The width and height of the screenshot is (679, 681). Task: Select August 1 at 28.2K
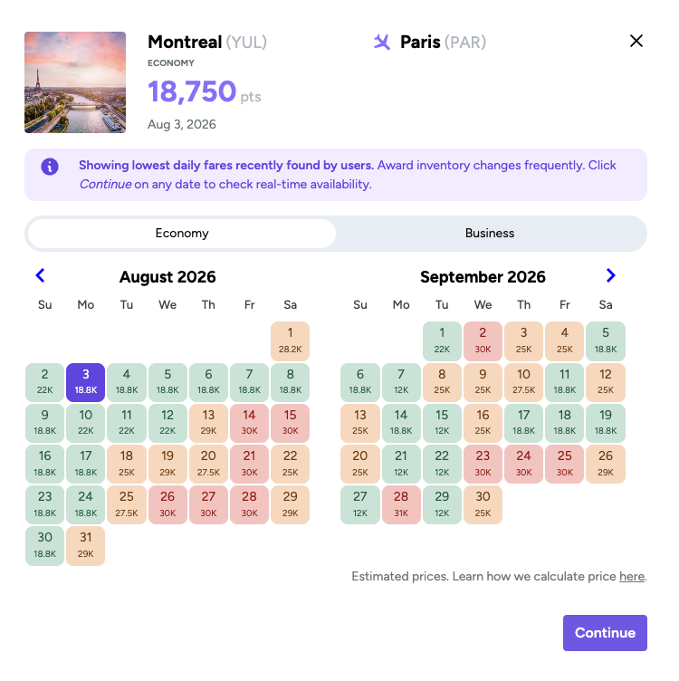290,341
